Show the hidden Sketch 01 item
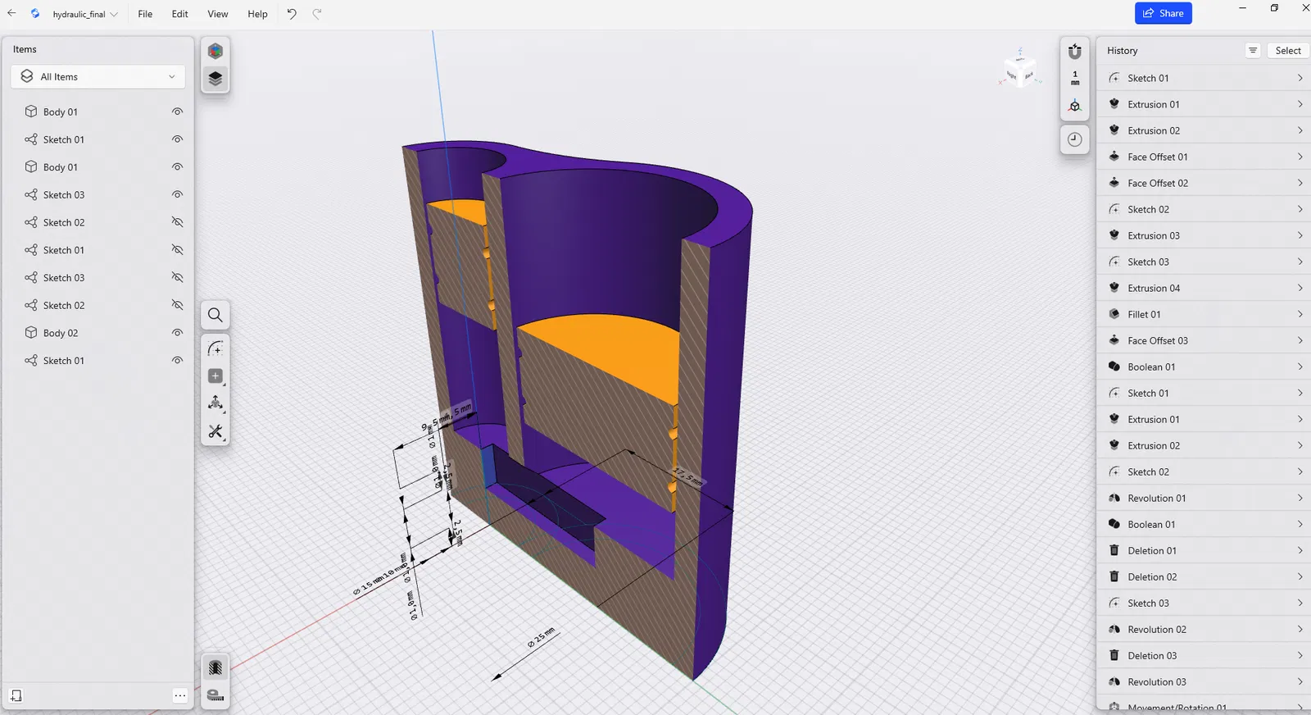 (x=177, y=250)
